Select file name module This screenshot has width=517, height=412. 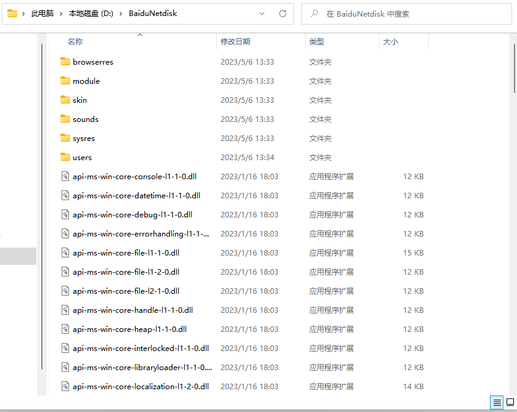86,81
